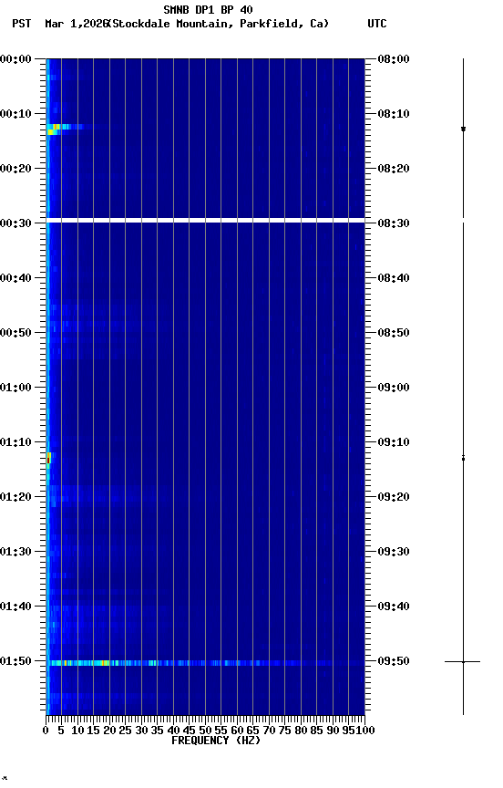Click the 09:50 UTC time label

click(394, 662)
